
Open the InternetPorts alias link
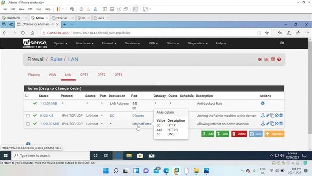click(141, 124)
